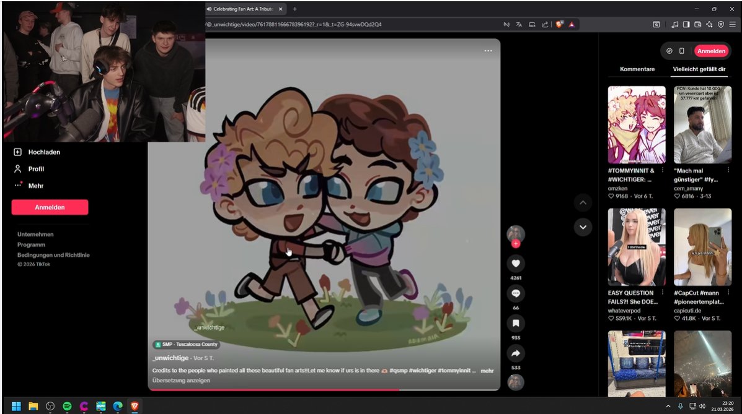Screen dimensions: 742x414
Task: Open the three-dot video options menu
Action: [488, 51]
